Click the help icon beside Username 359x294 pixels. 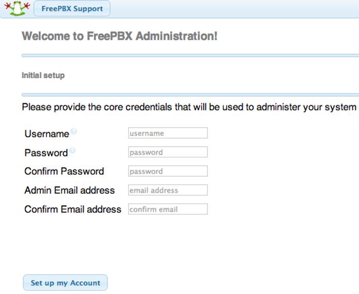(x=73, y=132)
